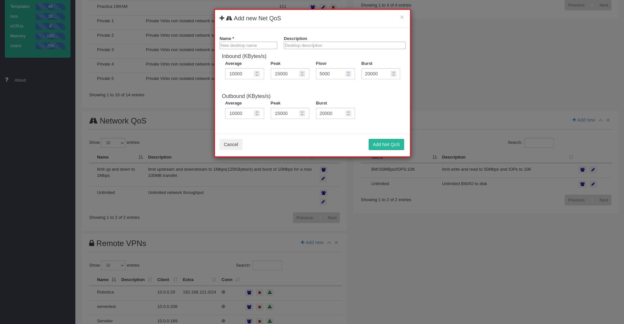Viewport: 624px width, 324px height.
Task: Open Network QoS show entries dropdown
Action: [x=113, y=143]
